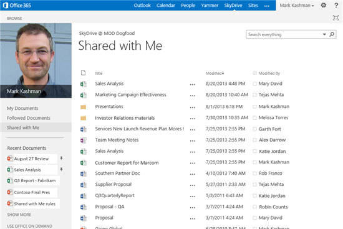
Task: Click the Office 365 logo
Action: pyautogui.click(x=17, y=5)
